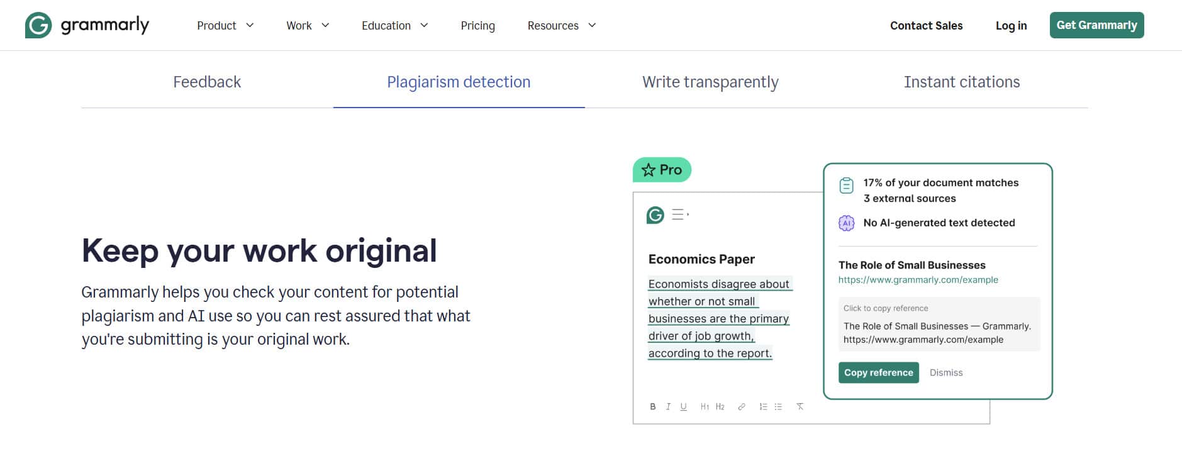Click the Contact Sales link
The width and height of the screenshot is (1182, 468).
click(x=926, y=26)
